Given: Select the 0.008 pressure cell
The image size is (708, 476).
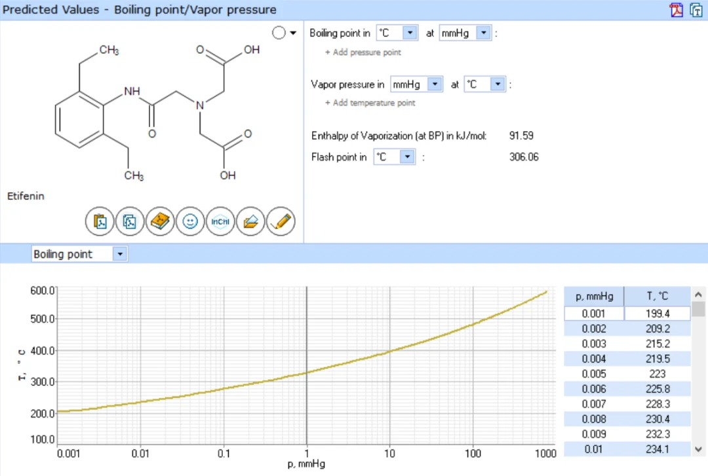Looking at the screenshot, I should pos(594,418).
